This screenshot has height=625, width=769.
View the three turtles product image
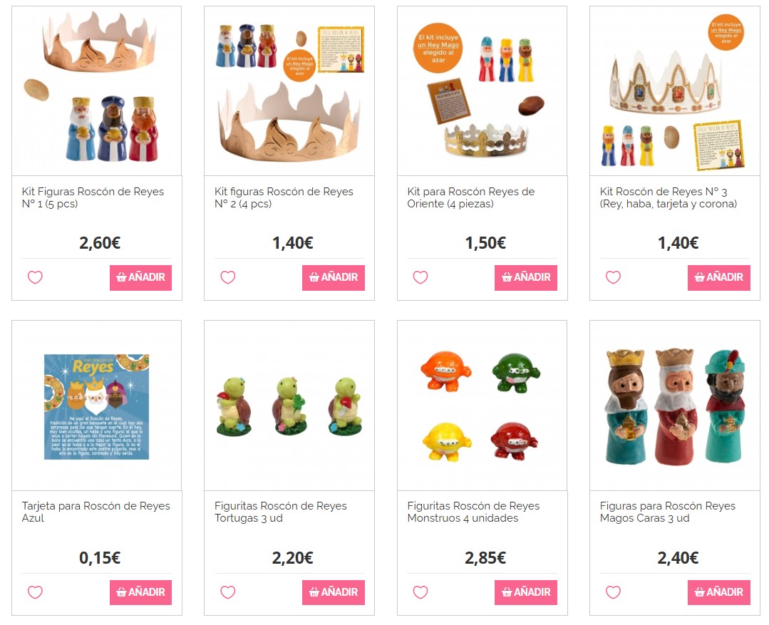click(x=289, y=406)
